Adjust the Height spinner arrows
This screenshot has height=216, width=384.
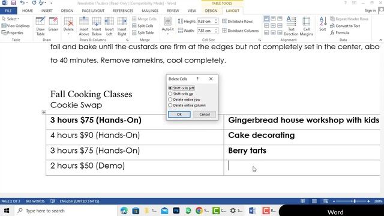pos(216,22)
